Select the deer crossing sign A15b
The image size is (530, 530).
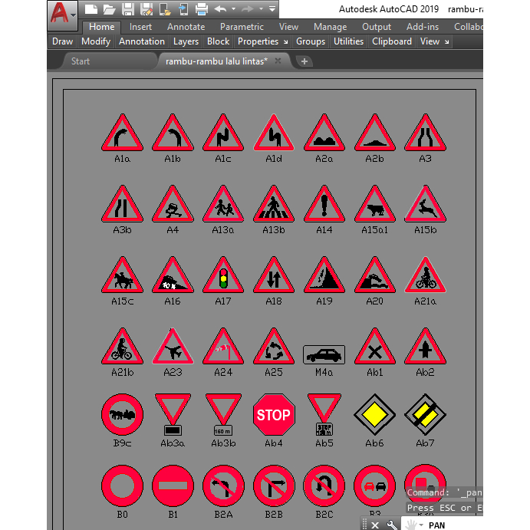tap(425, 204)
